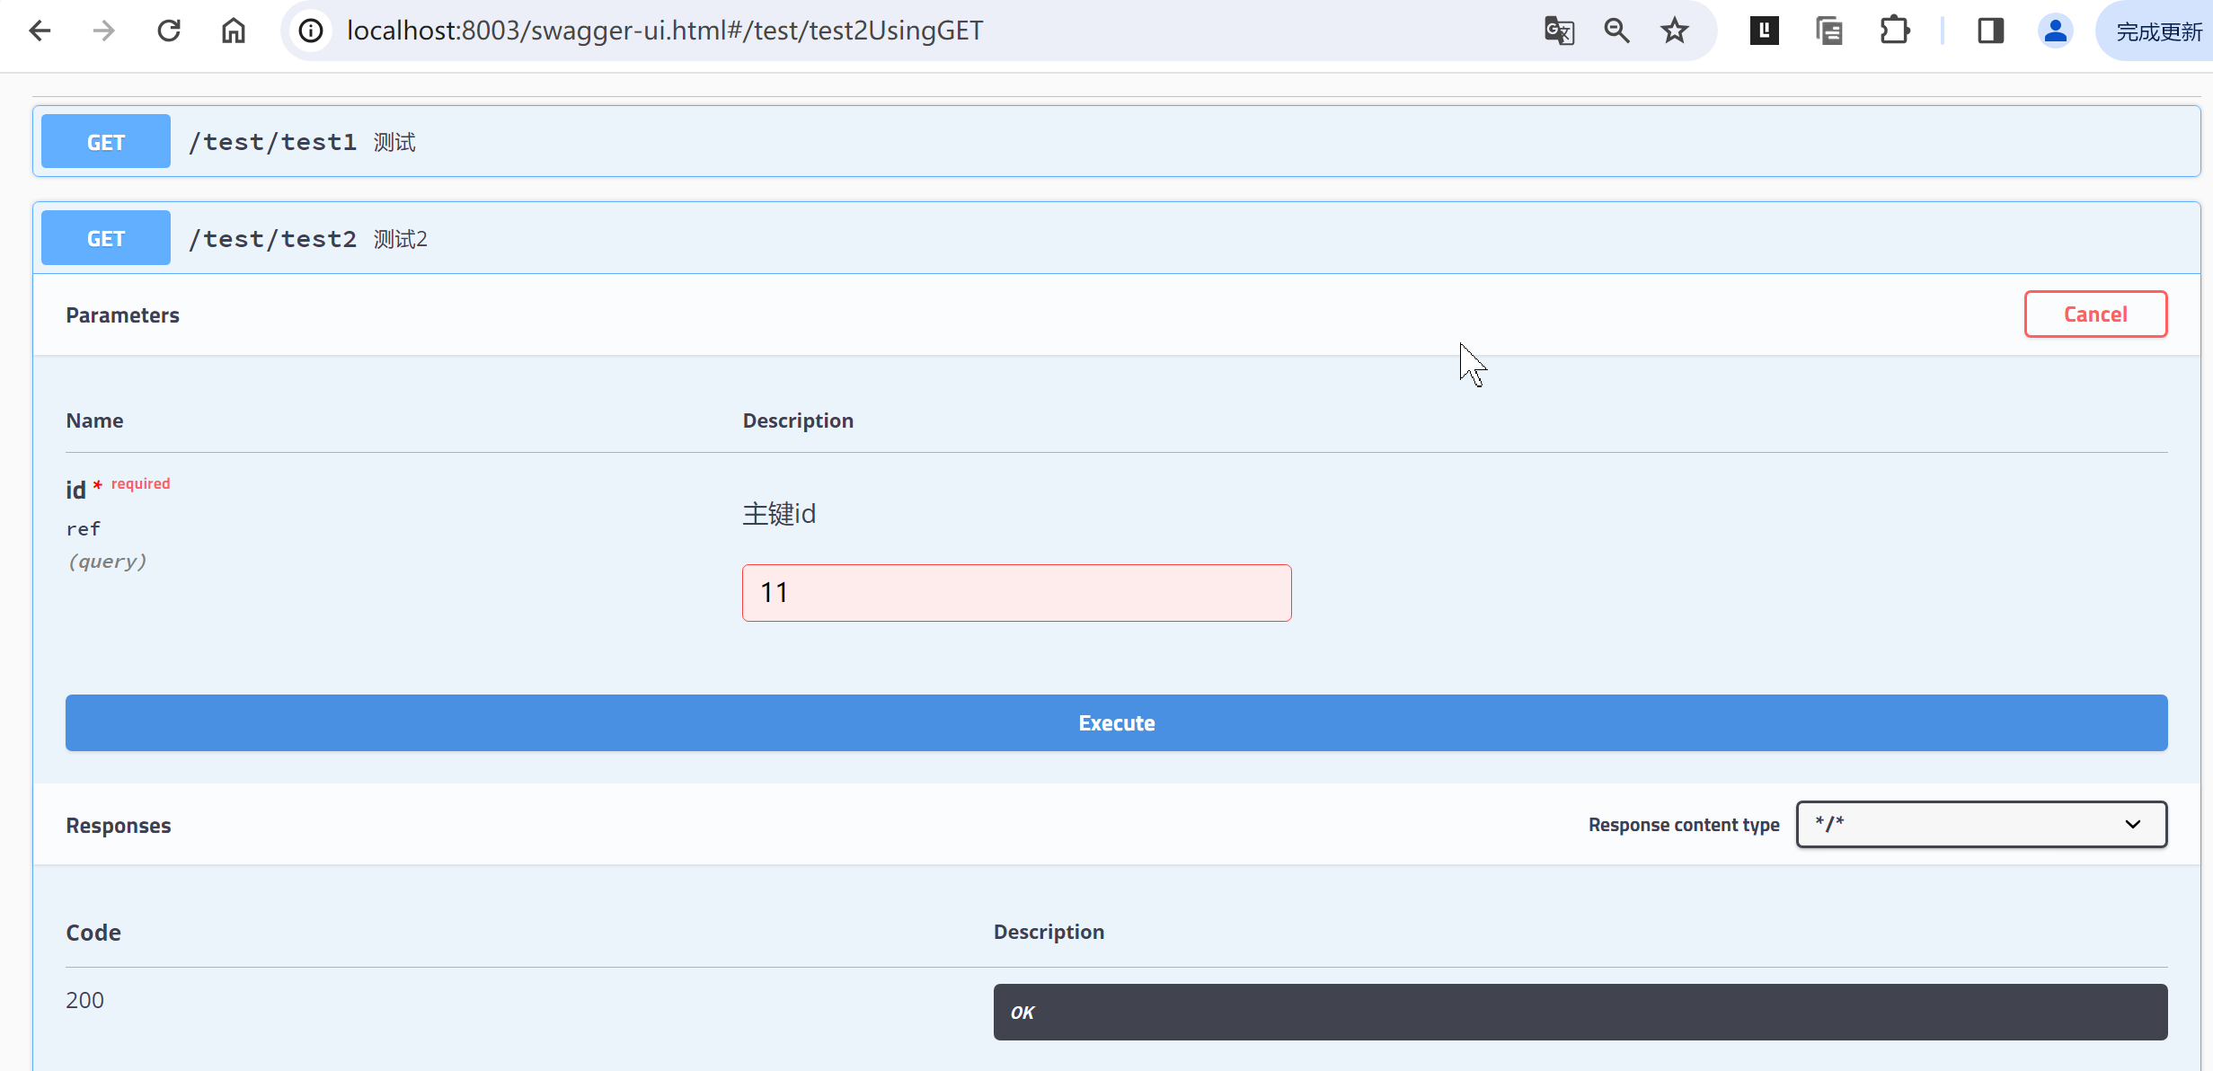Click the 完成更新 update button
This screenshot has height=1071, width=2213.
click(x=2156, y=31)
